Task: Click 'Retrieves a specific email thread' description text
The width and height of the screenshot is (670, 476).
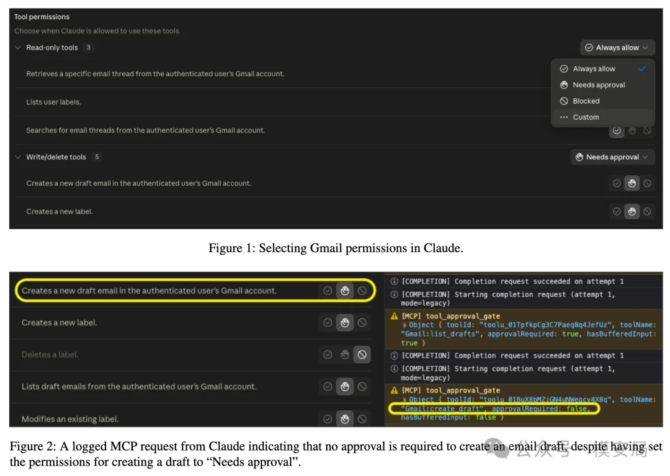Action: (155, 74)
